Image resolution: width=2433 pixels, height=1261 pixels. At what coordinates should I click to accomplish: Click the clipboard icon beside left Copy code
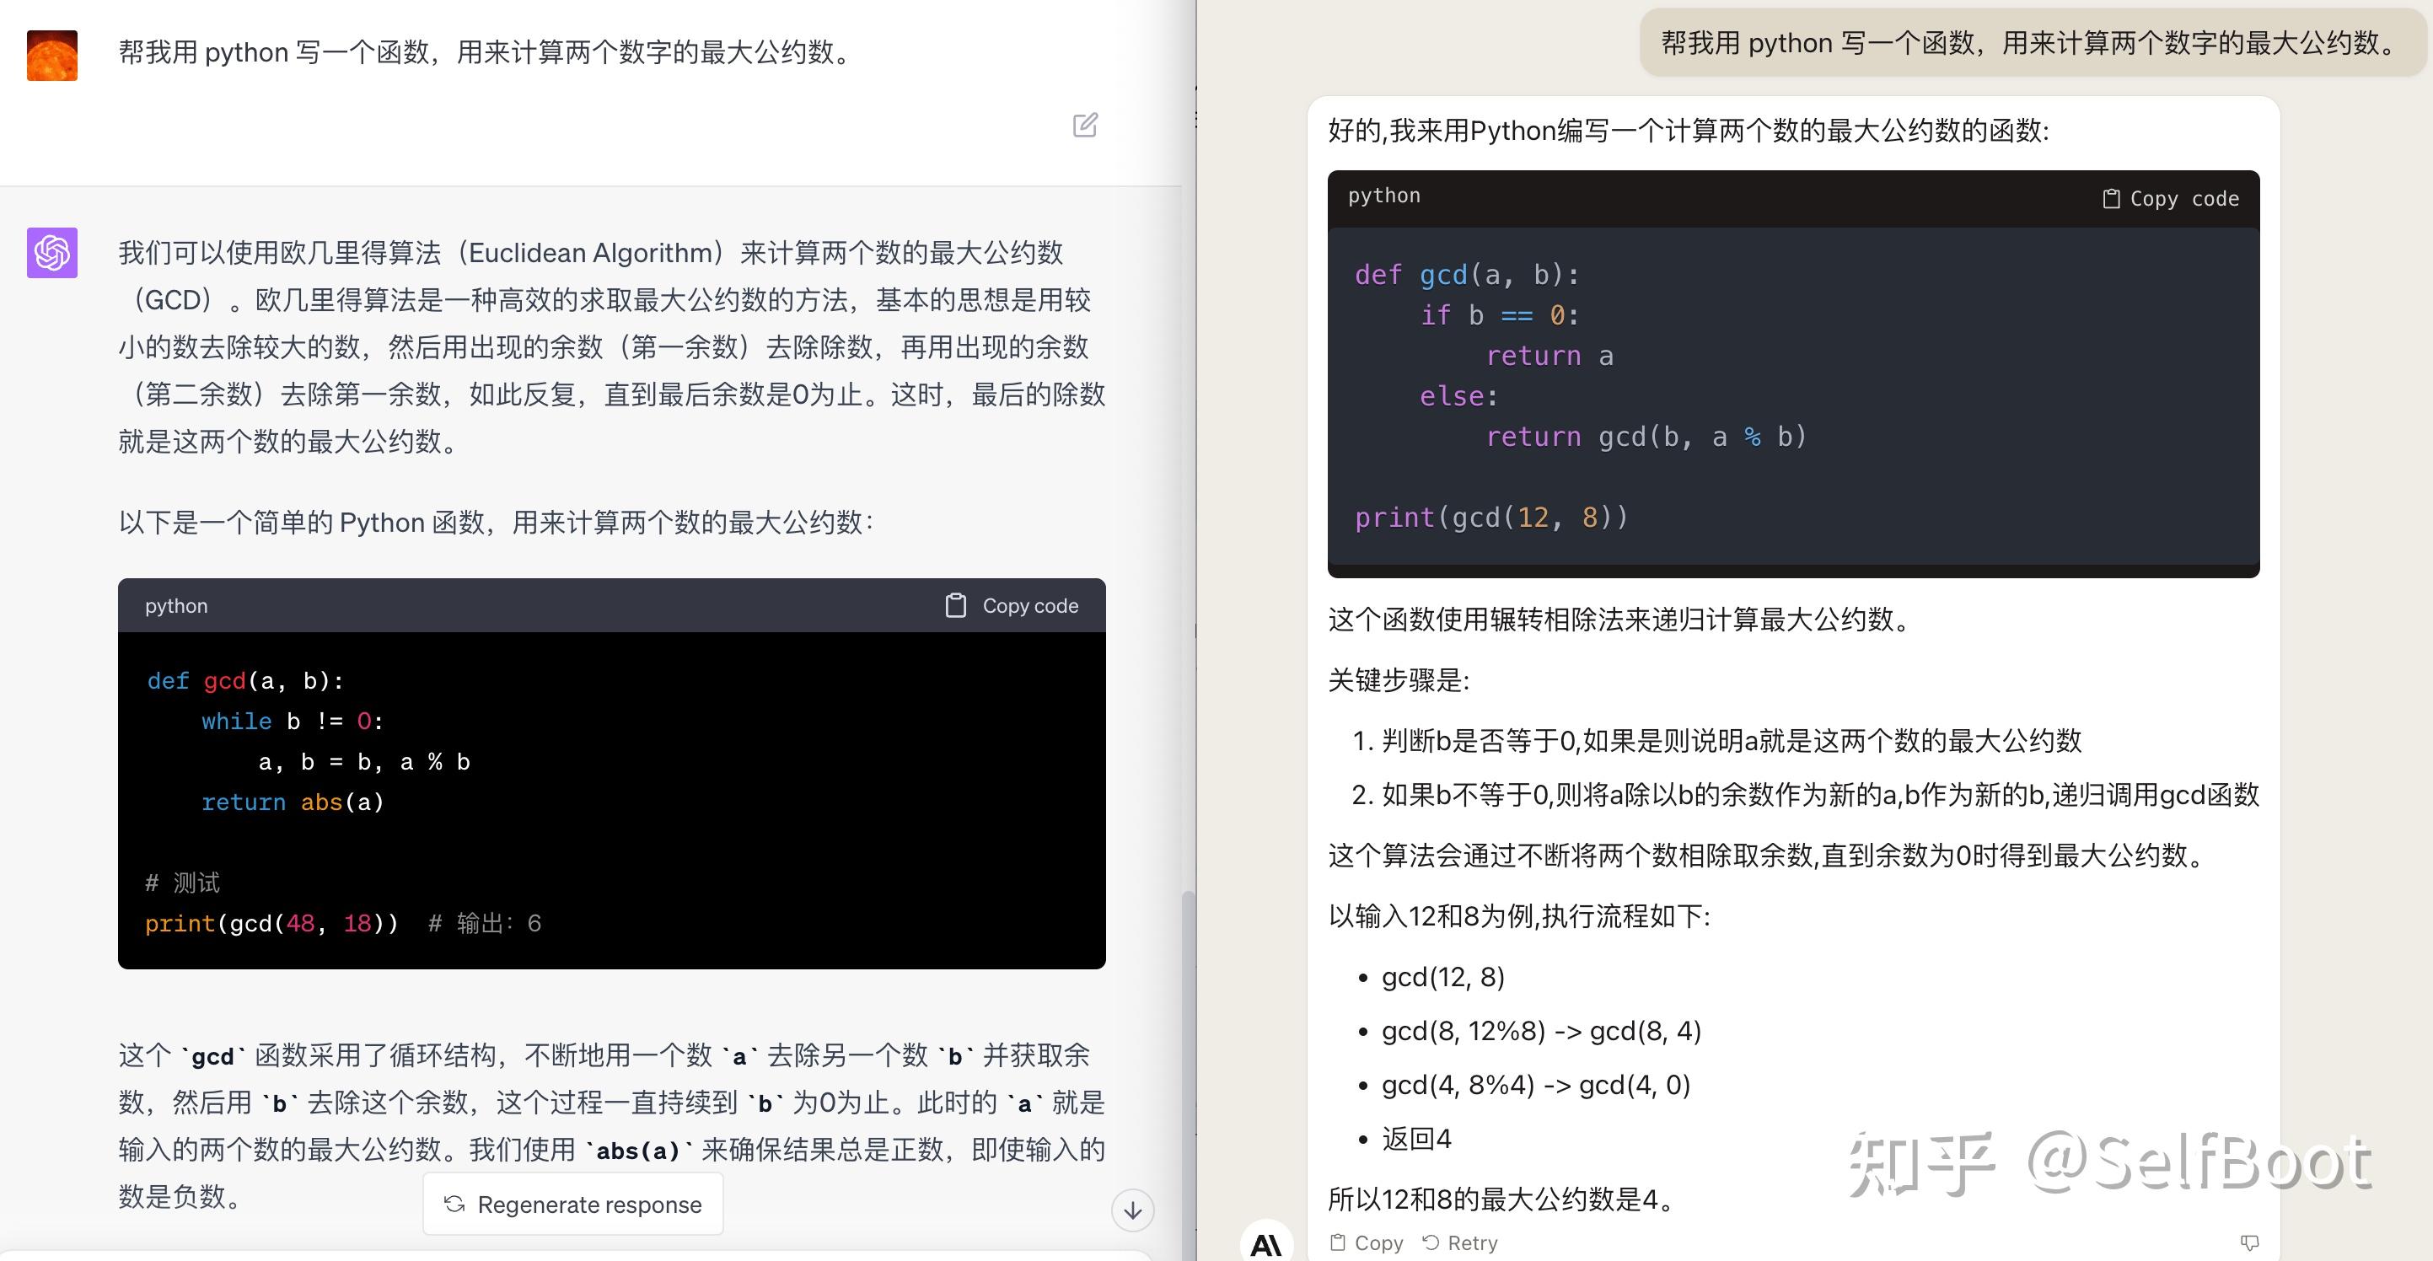tap(955, 605)
